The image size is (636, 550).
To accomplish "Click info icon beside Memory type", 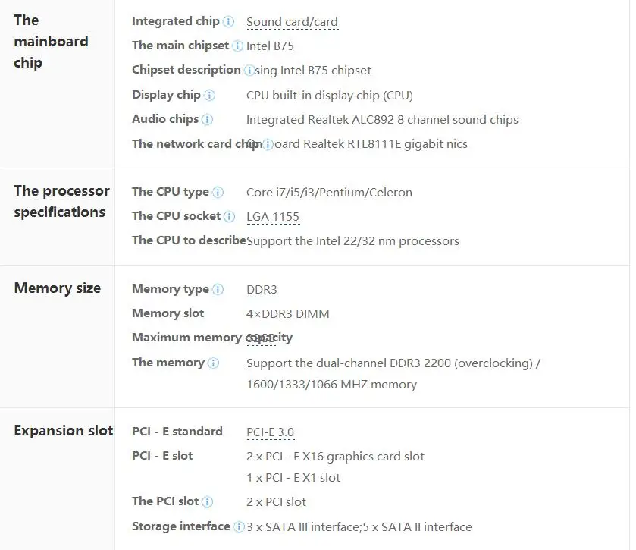I will click(x=218, y=290).
